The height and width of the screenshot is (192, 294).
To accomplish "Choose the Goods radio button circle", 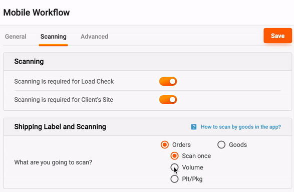I will [x=221, y=145].
